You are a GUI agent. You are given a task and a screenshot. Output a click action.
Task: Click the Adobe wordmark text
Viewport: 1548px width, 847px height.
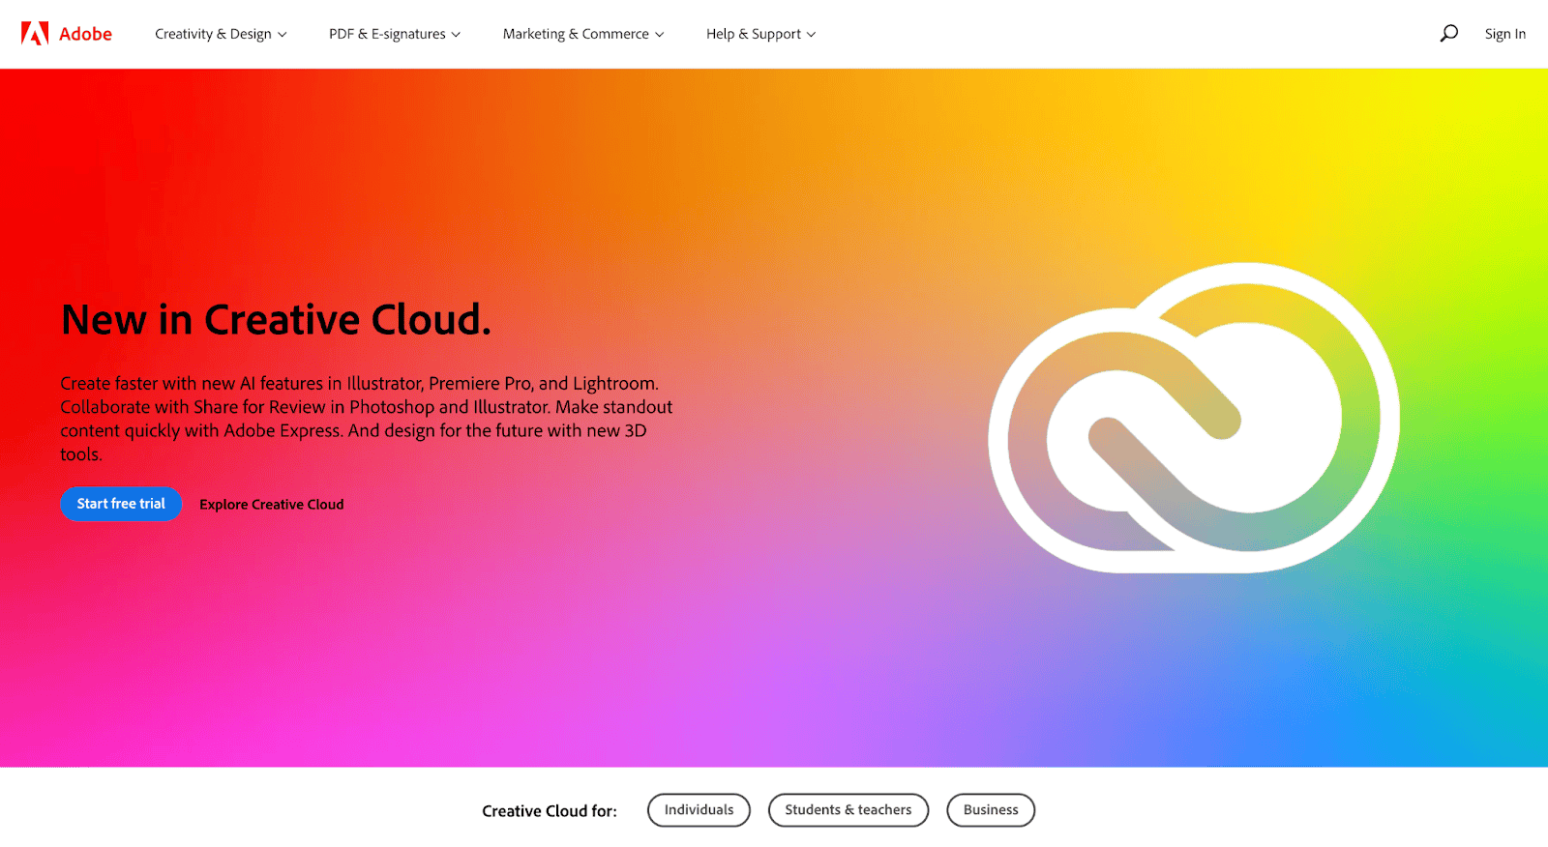[85, 34]
